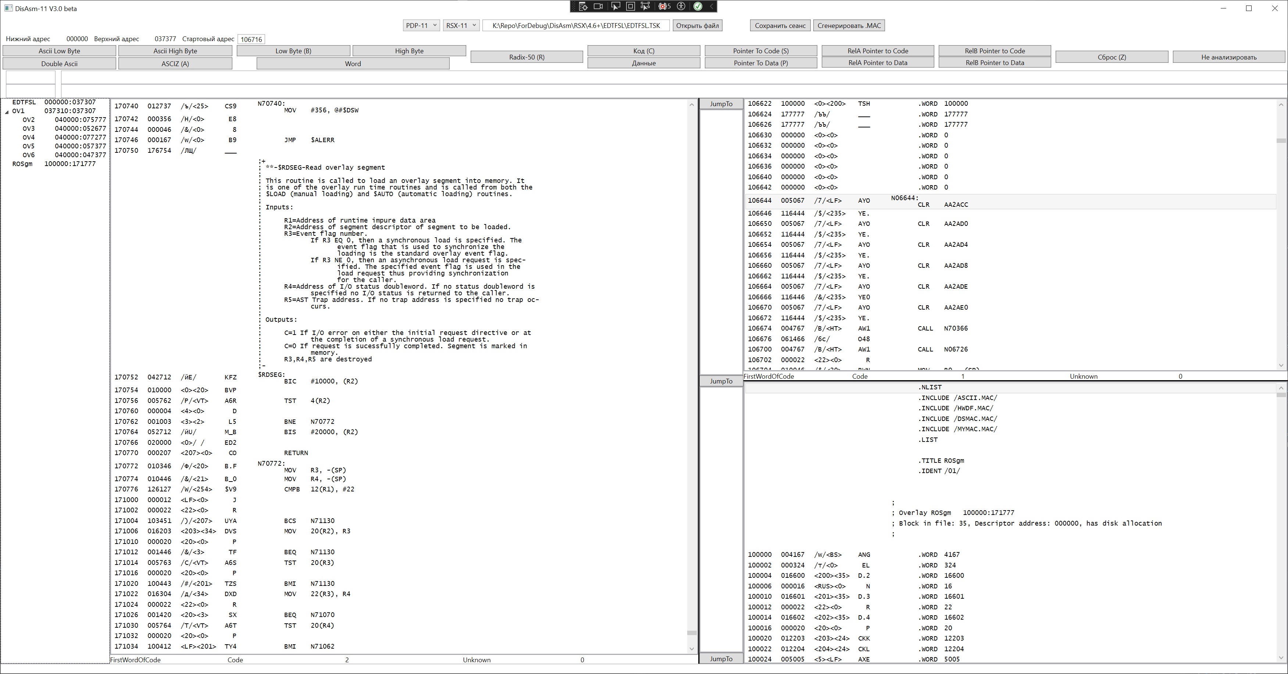Enable select element pointer tool
Screen dimensions: 1288x674
(x=616, y=7)
